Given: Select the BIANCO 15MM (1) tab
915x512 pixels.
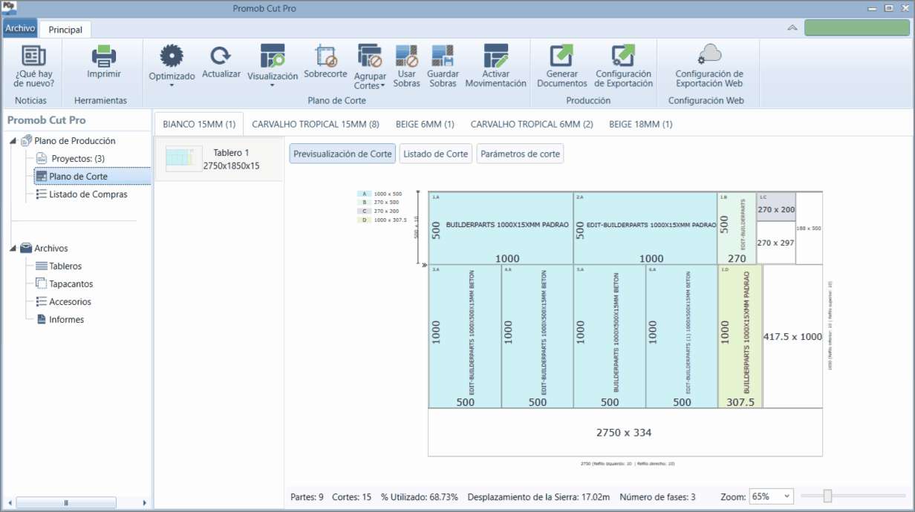Looking at the screenshot, I should [199, 124].
